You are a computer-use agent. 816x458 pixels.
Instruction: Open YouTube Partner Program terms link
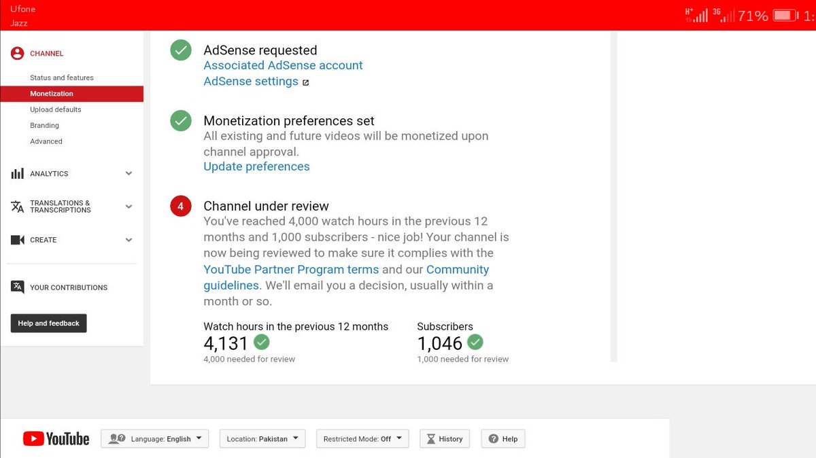pos(291,269)
